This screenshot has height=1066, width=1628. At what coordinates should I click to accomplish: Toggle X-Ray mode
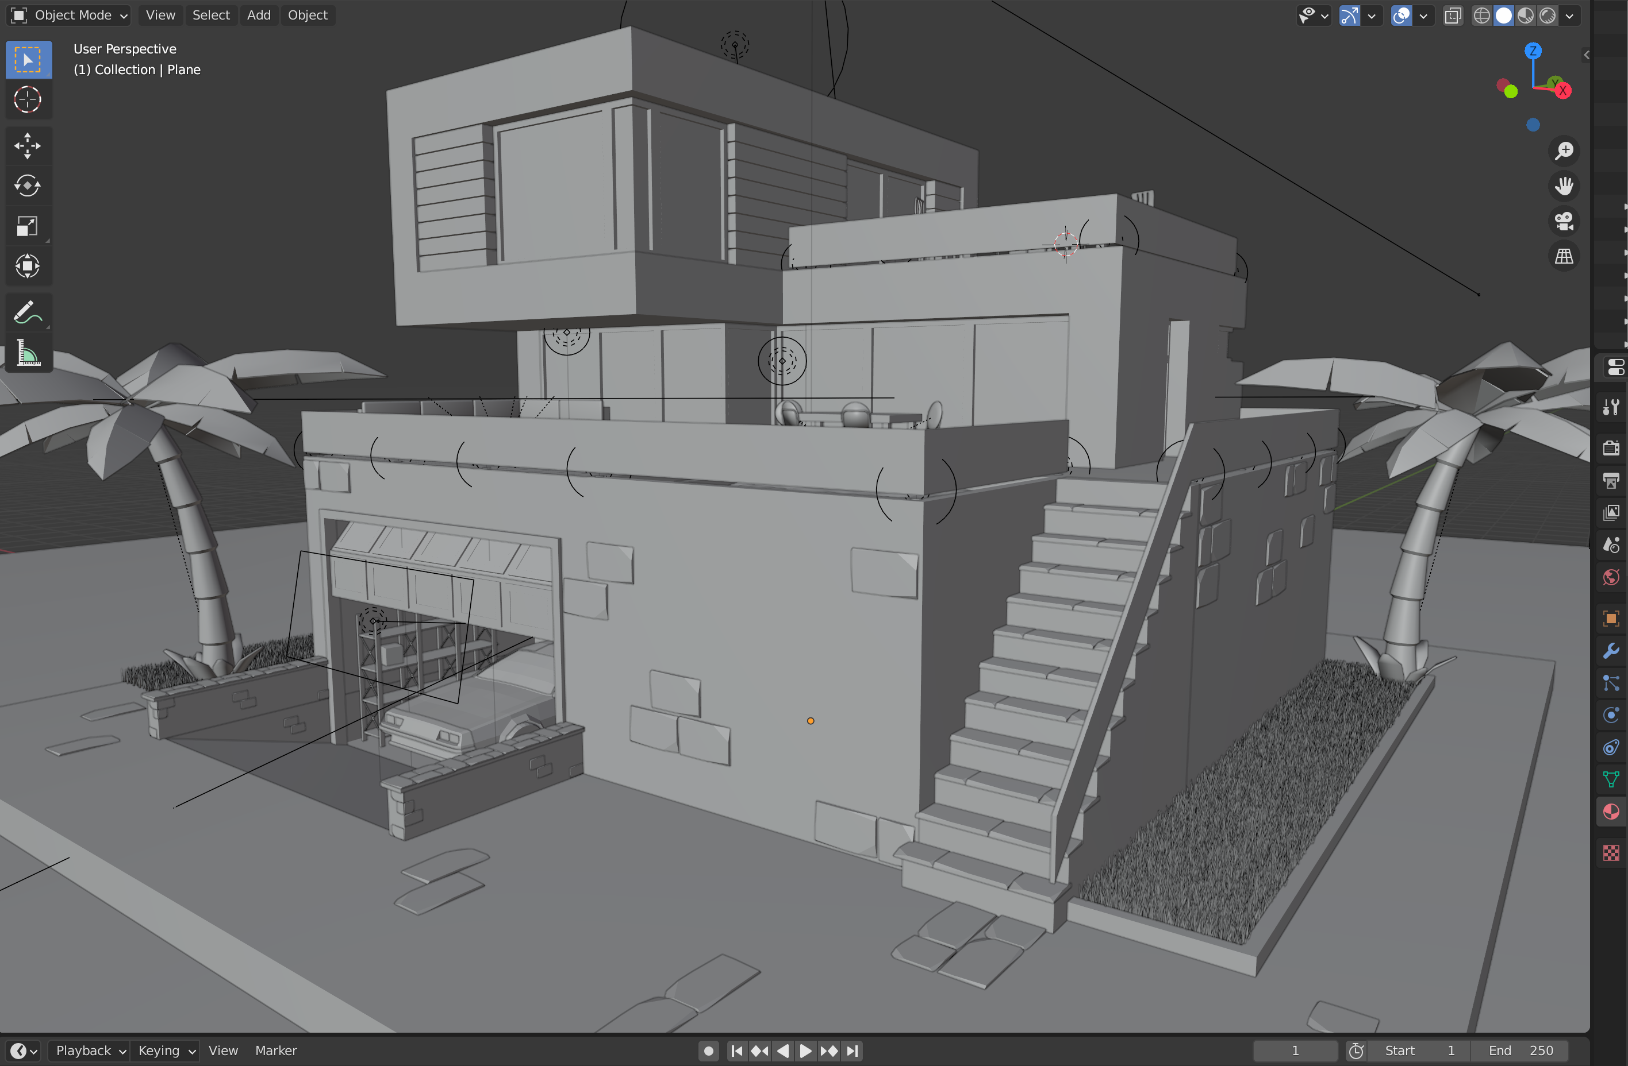tap(1453, 15)
